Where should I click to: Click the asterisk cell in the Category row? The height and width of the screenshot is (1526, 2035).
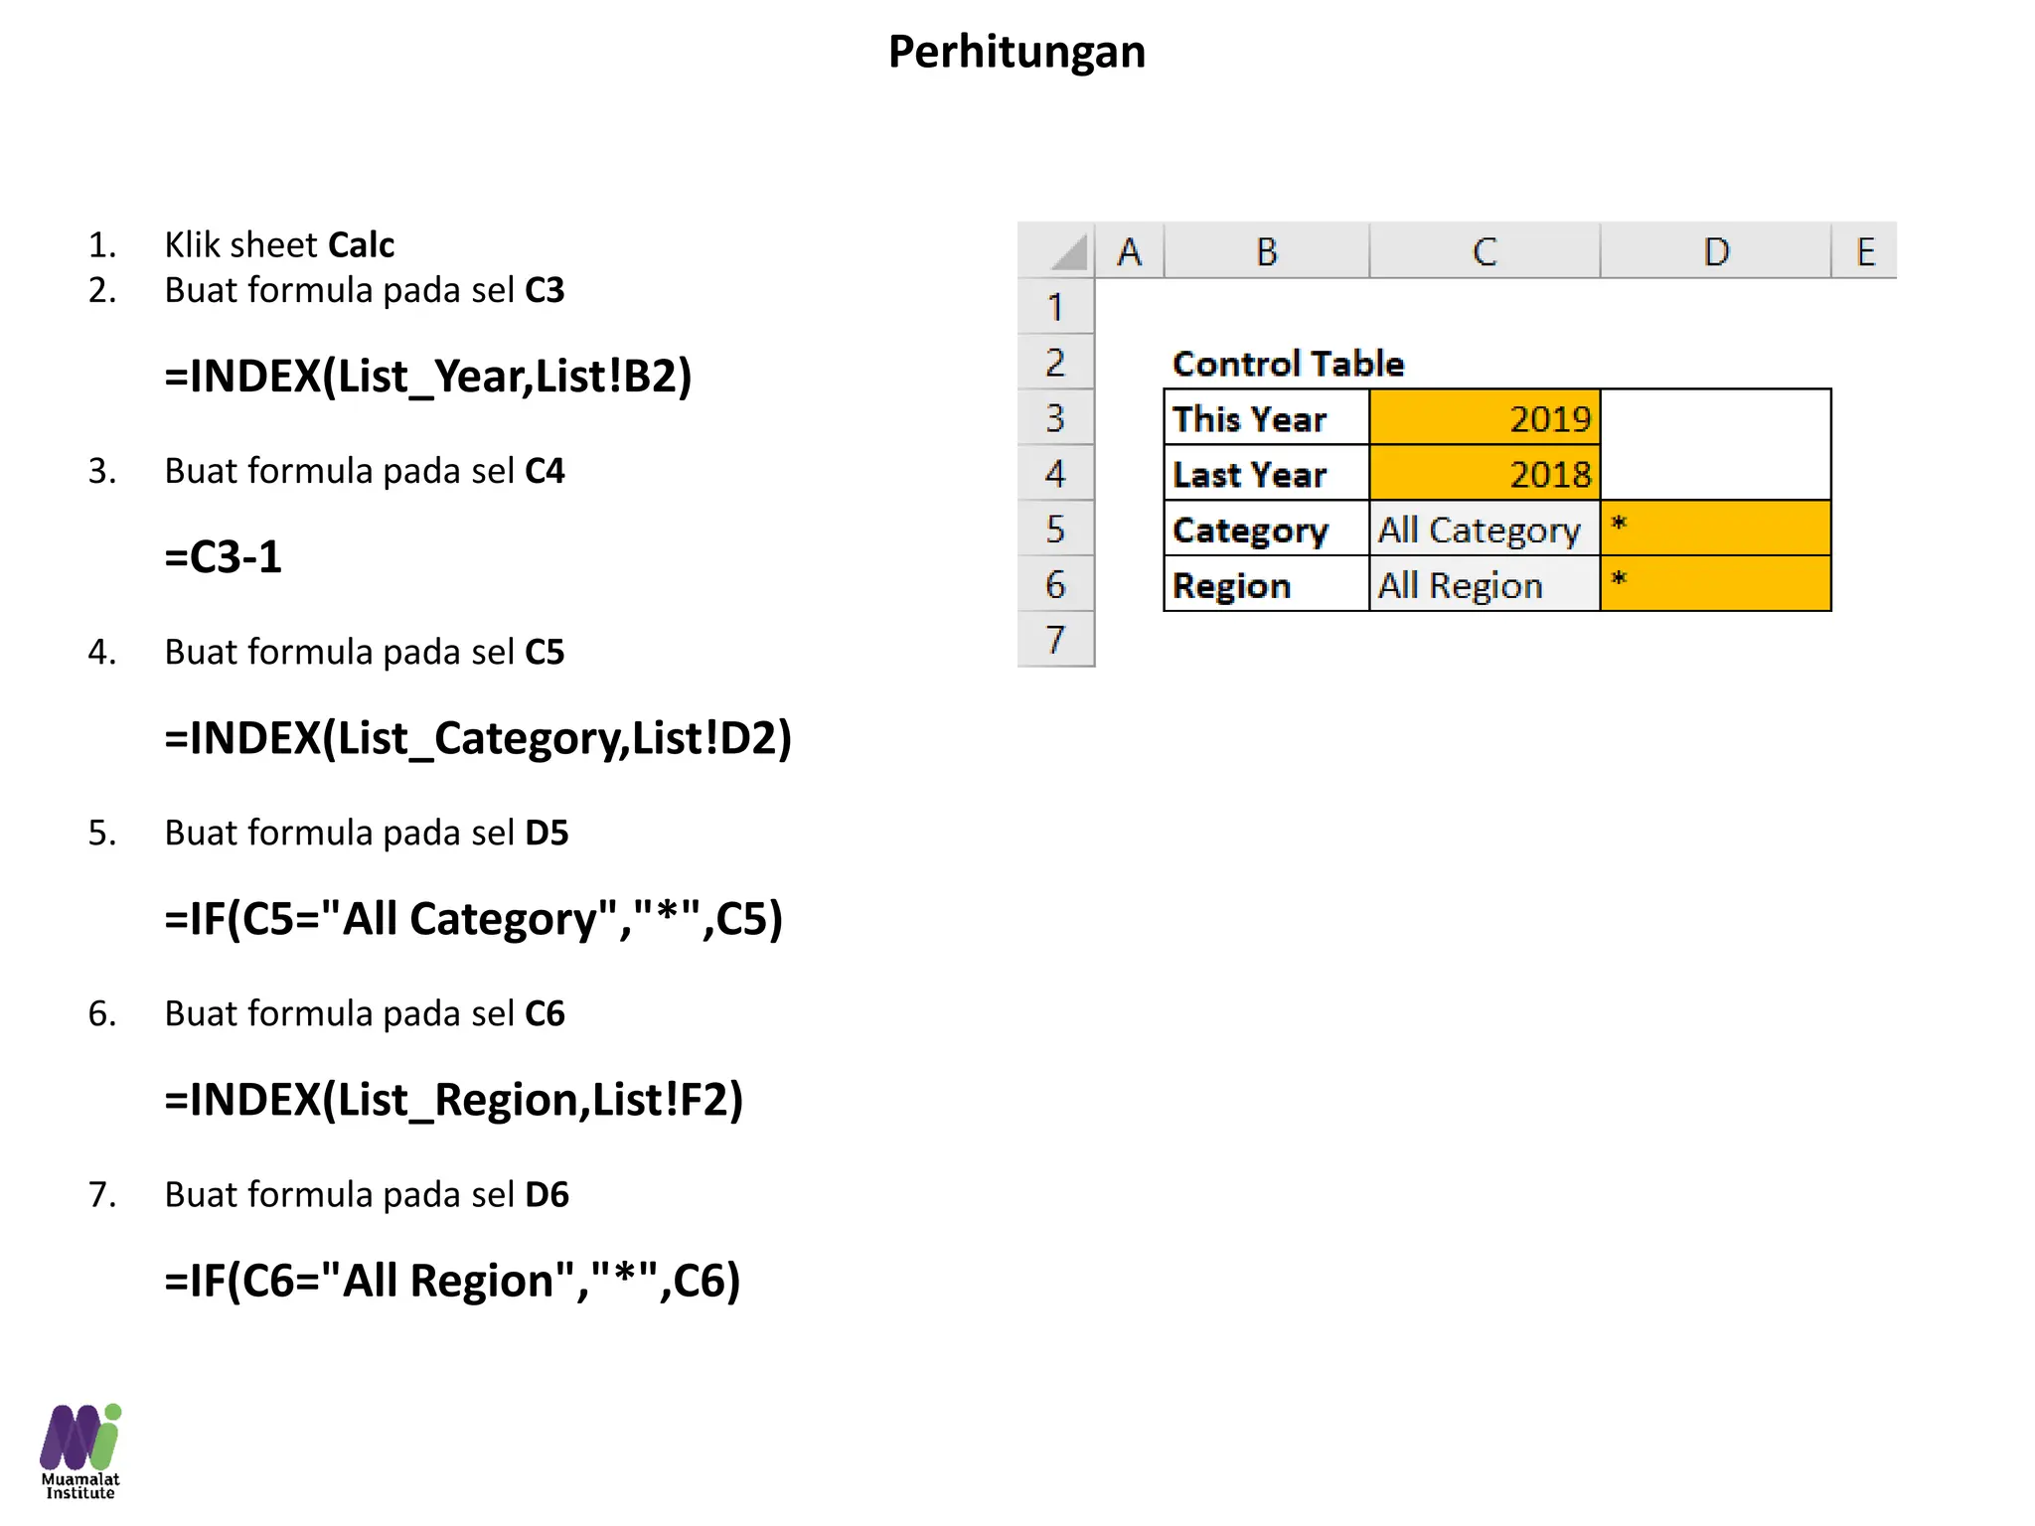coord(1716,530)
